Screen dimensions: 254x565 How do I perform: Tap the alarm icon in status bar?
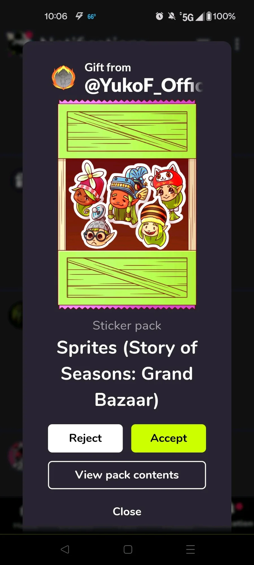(x=159, y=16)
